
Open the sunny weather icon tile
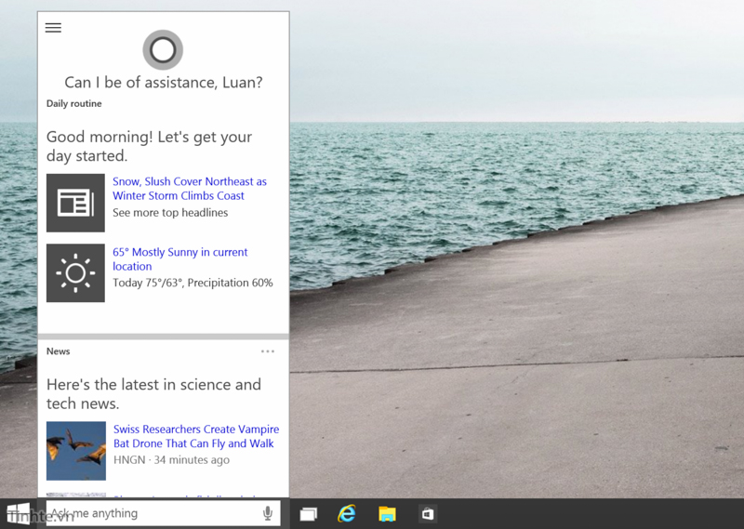(75, 272)
